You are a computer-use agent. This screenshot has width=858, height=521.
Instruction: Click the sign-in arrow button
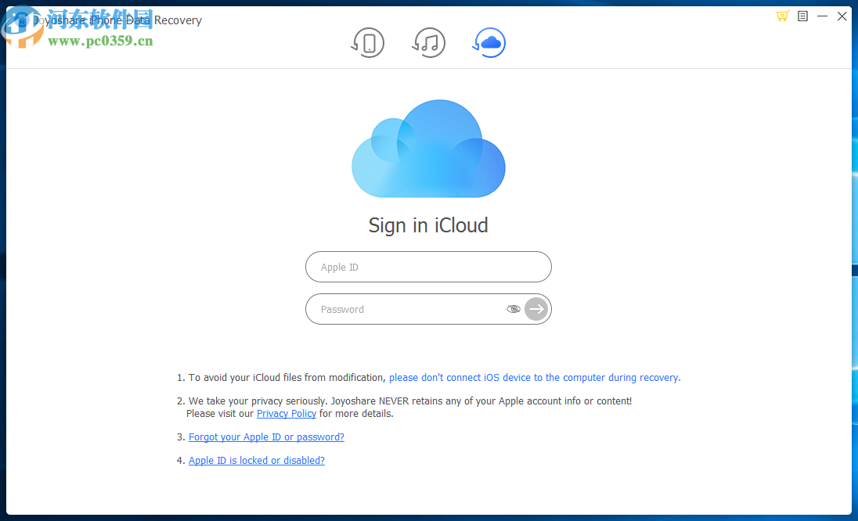tap(535, 309)
